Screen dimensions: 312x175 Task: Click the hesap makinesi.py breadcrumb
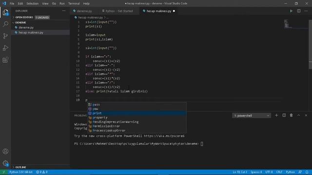(x=90, y=17)
